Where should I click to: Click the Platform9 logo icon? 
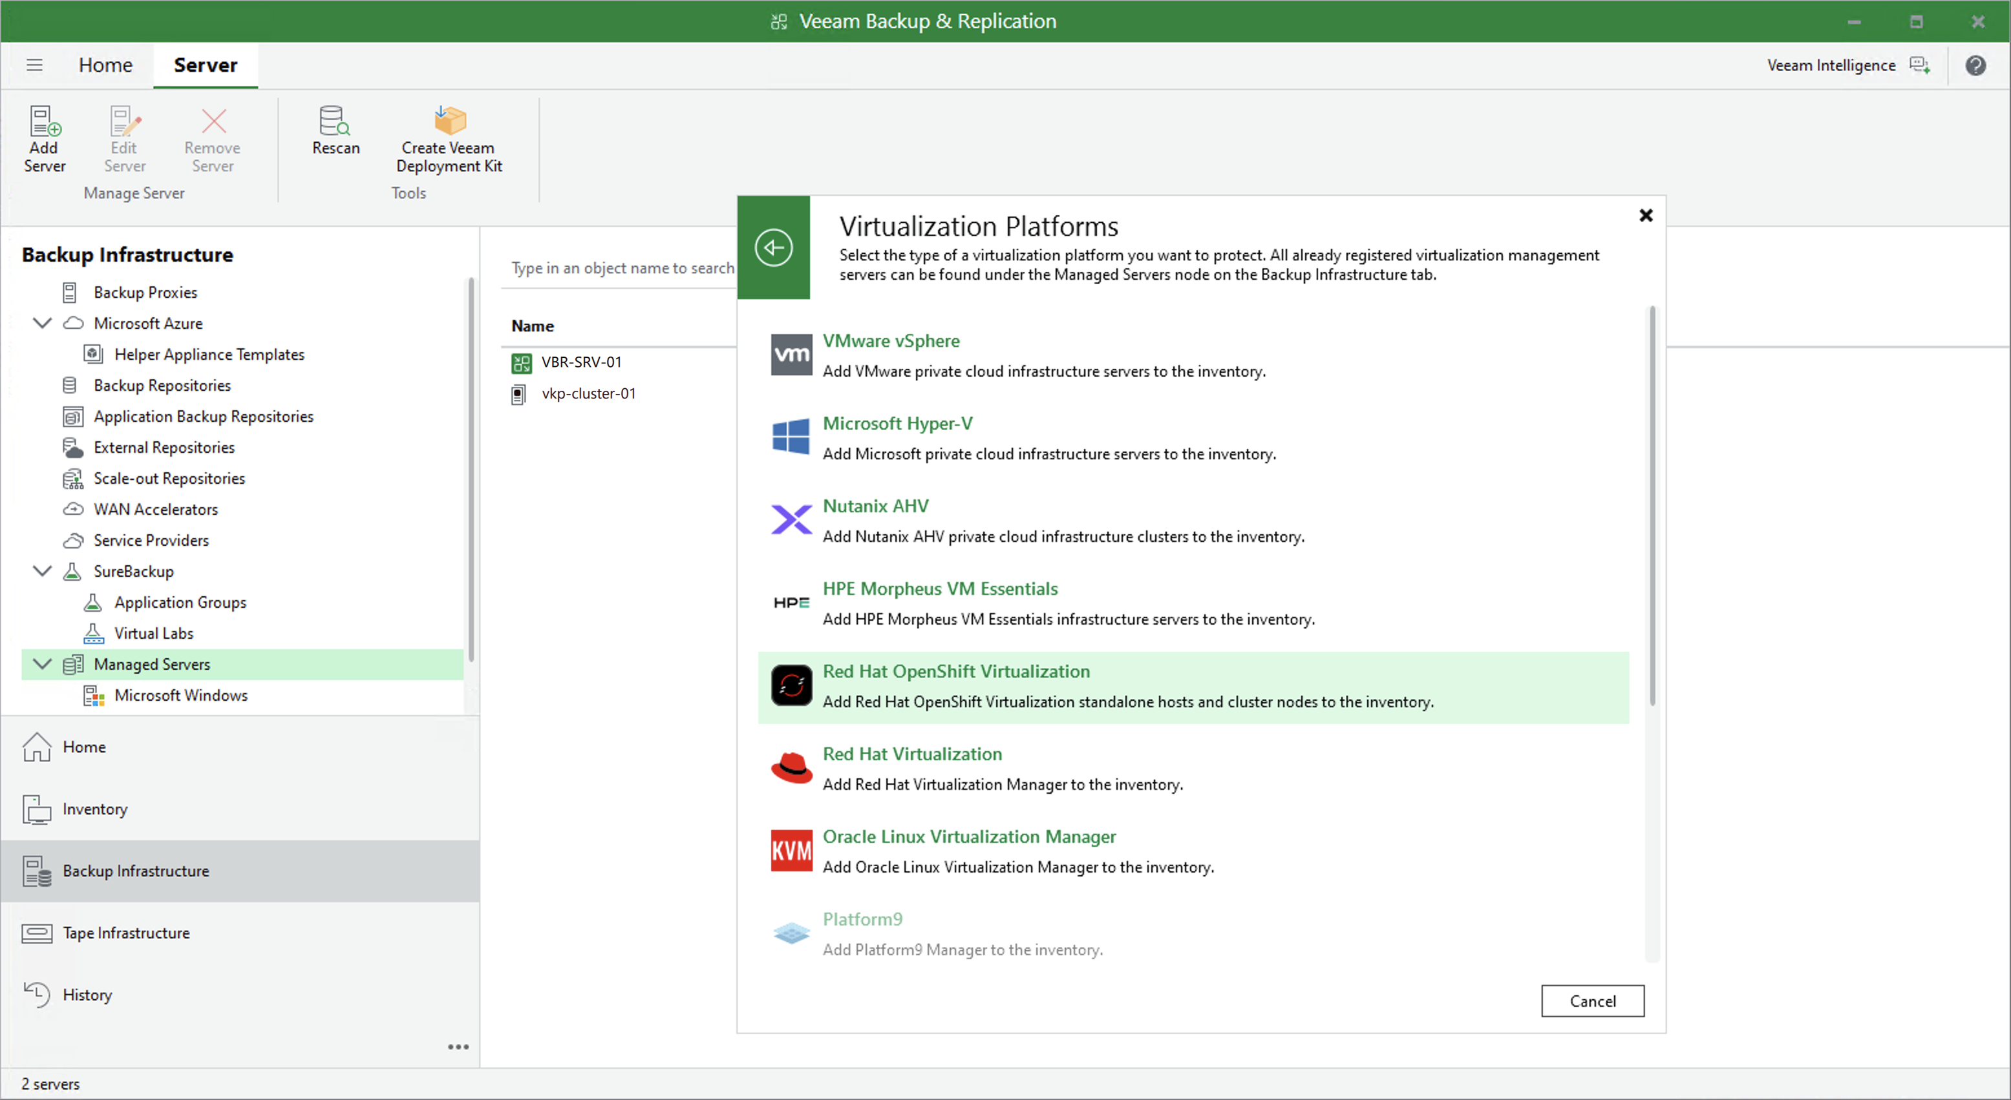791,933
